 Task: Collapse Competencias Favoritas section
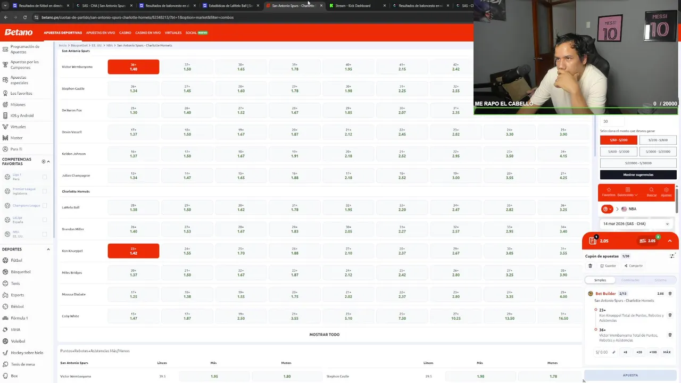tap(48, 162)
